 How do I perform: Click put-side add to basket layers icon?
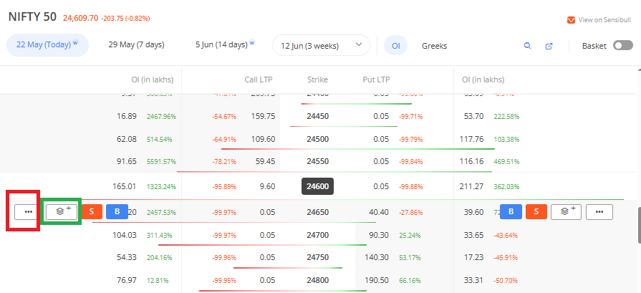tap(565, 211)
